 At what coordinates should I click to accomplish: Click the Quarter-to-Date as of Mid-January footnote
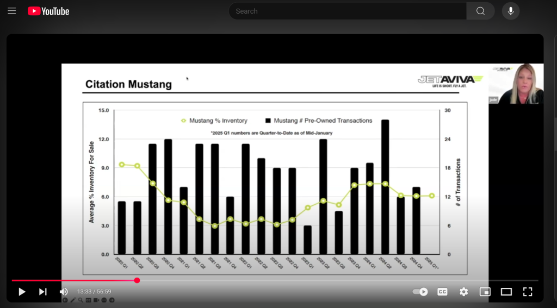(272, 133)
